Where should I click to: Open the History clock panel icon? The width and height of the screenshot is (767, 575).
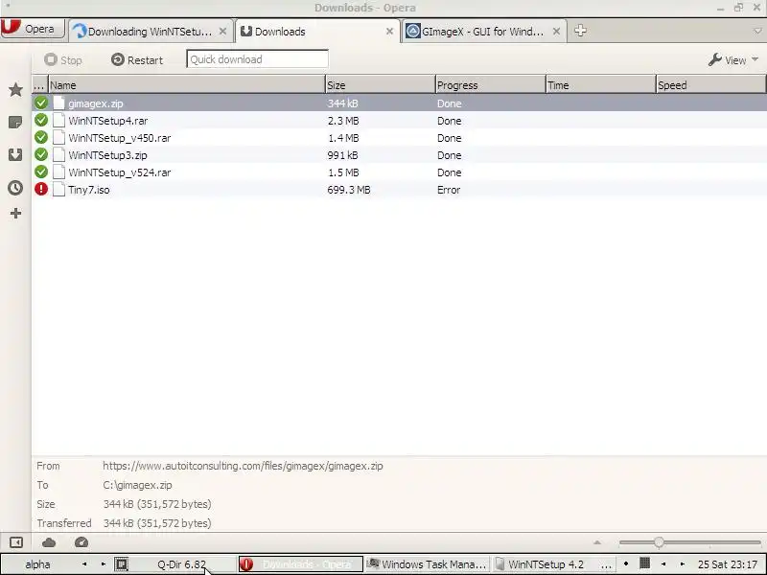[x=15, y=188]
